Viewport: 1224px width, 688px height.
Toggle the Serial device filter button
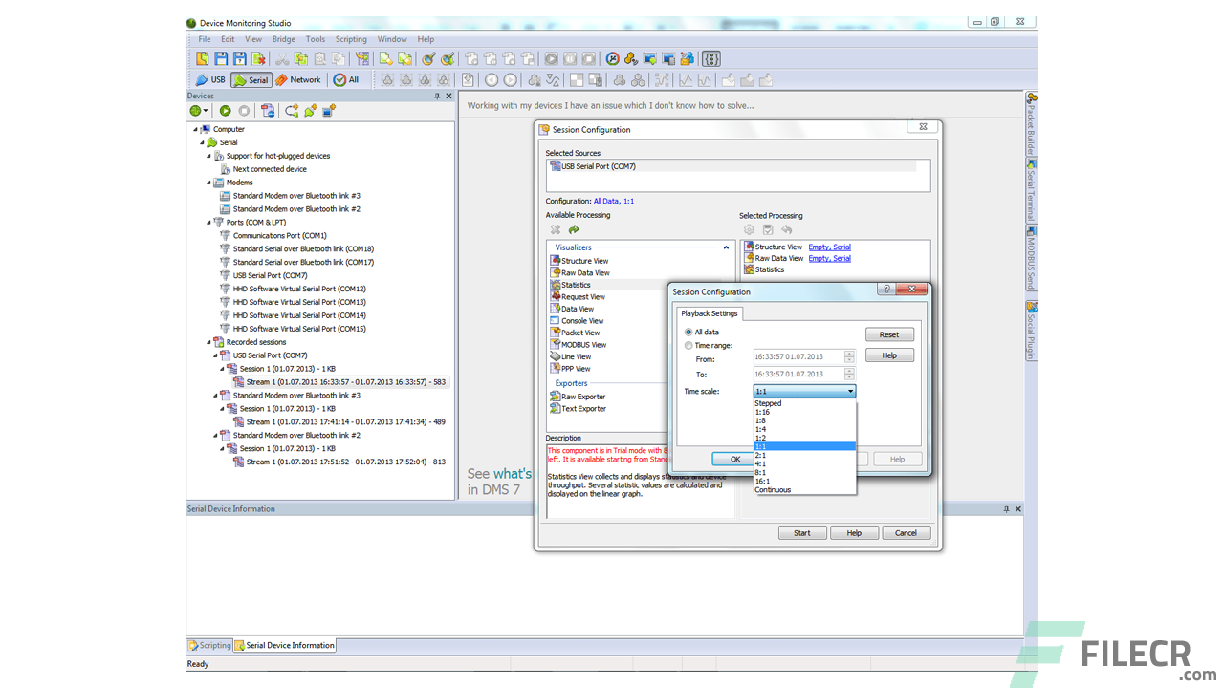[x=251, y=80]
